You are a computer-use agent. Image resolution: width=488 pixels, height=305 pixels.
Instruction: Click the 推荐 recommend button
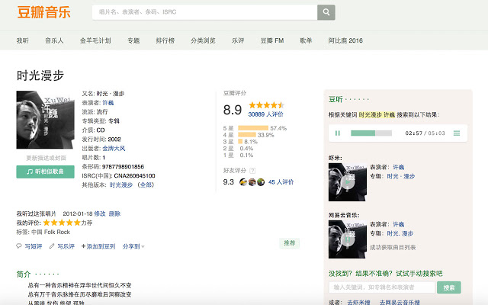click(290, 242)
